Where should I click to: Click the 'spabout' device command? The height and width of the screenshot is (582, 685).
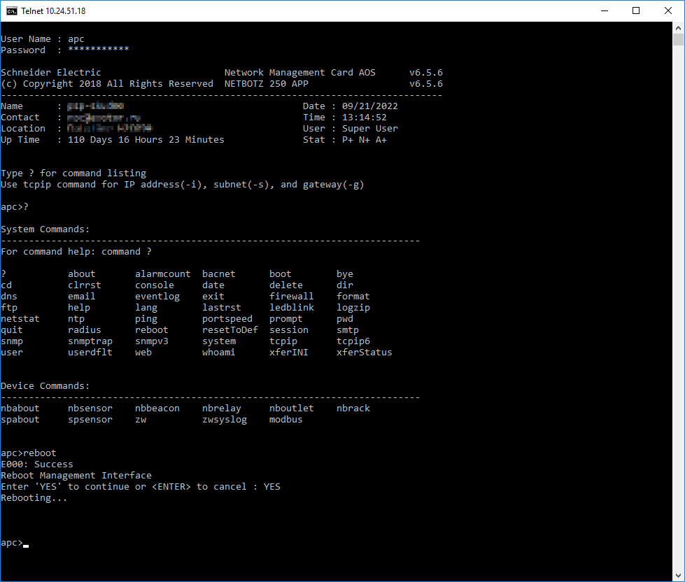click(x=20, y=419)
